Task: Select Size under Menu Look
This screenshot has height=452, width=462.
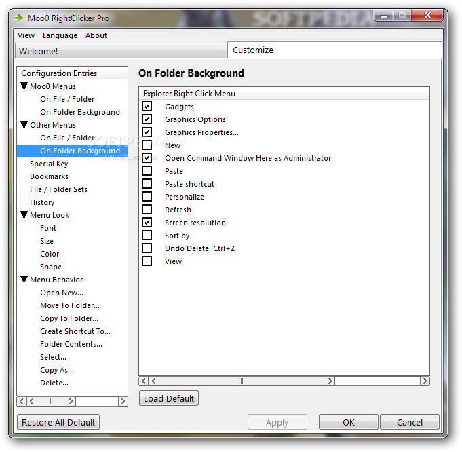Action: pyautogui.click(x=47, y=241)
